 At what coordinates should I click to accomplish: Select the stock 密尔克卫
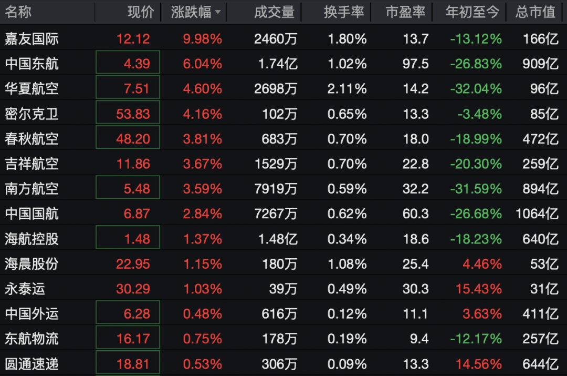32,114
